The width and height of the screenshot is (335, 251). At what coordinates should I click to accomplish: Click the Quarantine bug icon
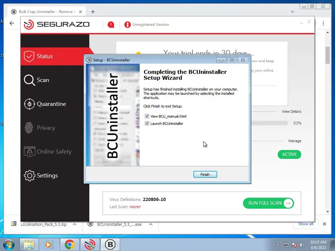[29, 104]
